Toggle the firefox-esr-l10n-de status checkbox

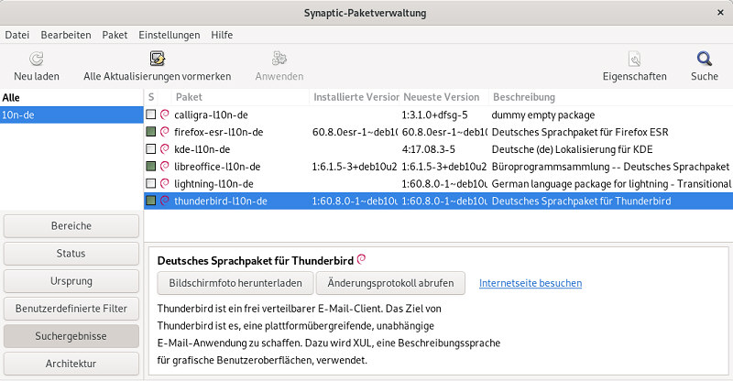click(x=151, y=132)
